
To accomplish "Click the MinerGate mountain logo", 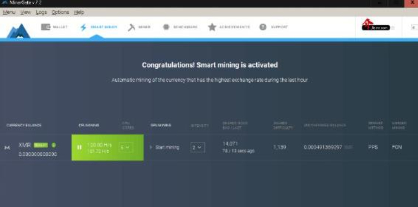I will pyautogui.click(x=19, y=31).
